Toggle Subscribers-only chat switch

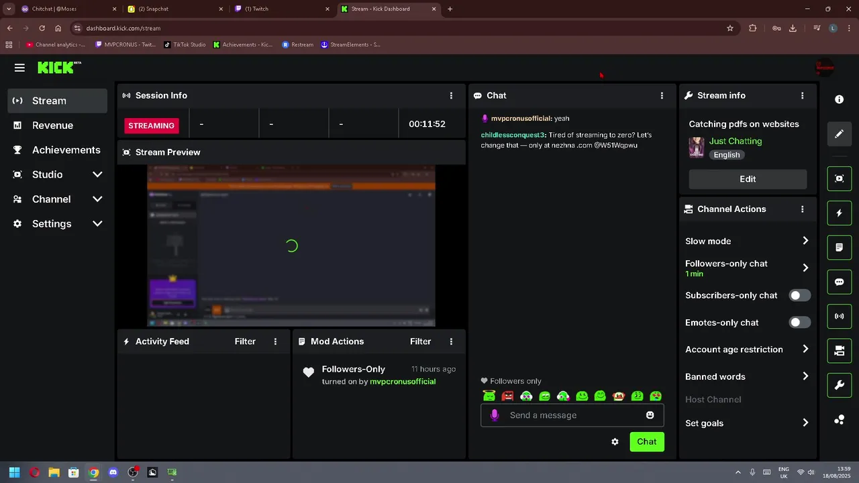pyautogui.click(x=799, y=295)
